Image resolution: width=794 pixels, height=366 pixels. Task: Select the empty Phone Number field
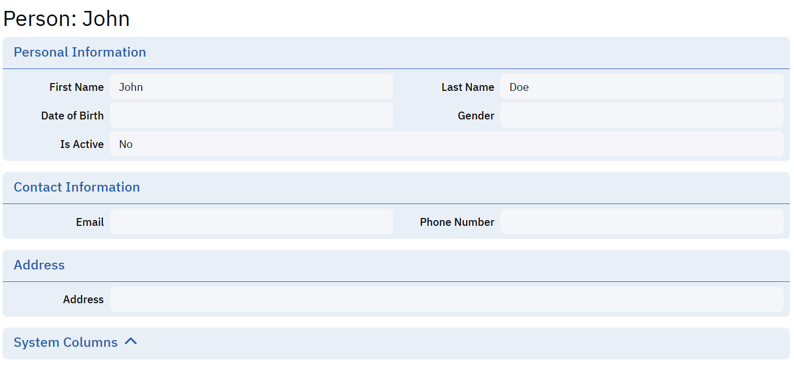pos(641,222)
